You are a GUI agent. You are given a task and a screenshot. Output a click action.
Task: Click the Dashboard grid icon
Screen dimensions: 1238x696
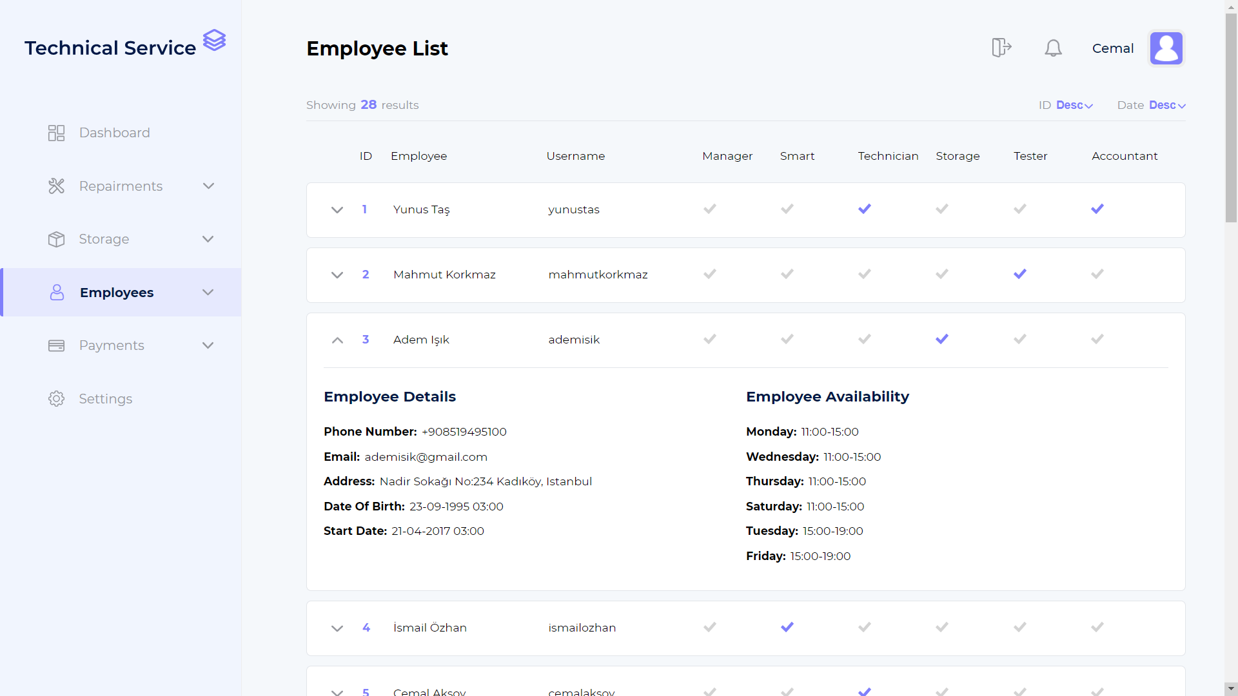57,133
